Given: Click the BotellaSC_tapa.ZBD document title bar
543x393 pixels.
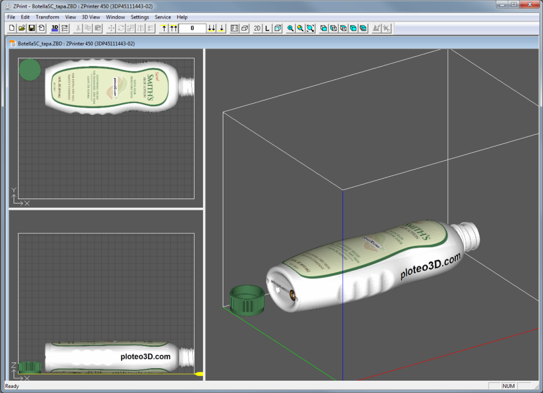Looking at the screenshot, I should (x=274, y=44).
